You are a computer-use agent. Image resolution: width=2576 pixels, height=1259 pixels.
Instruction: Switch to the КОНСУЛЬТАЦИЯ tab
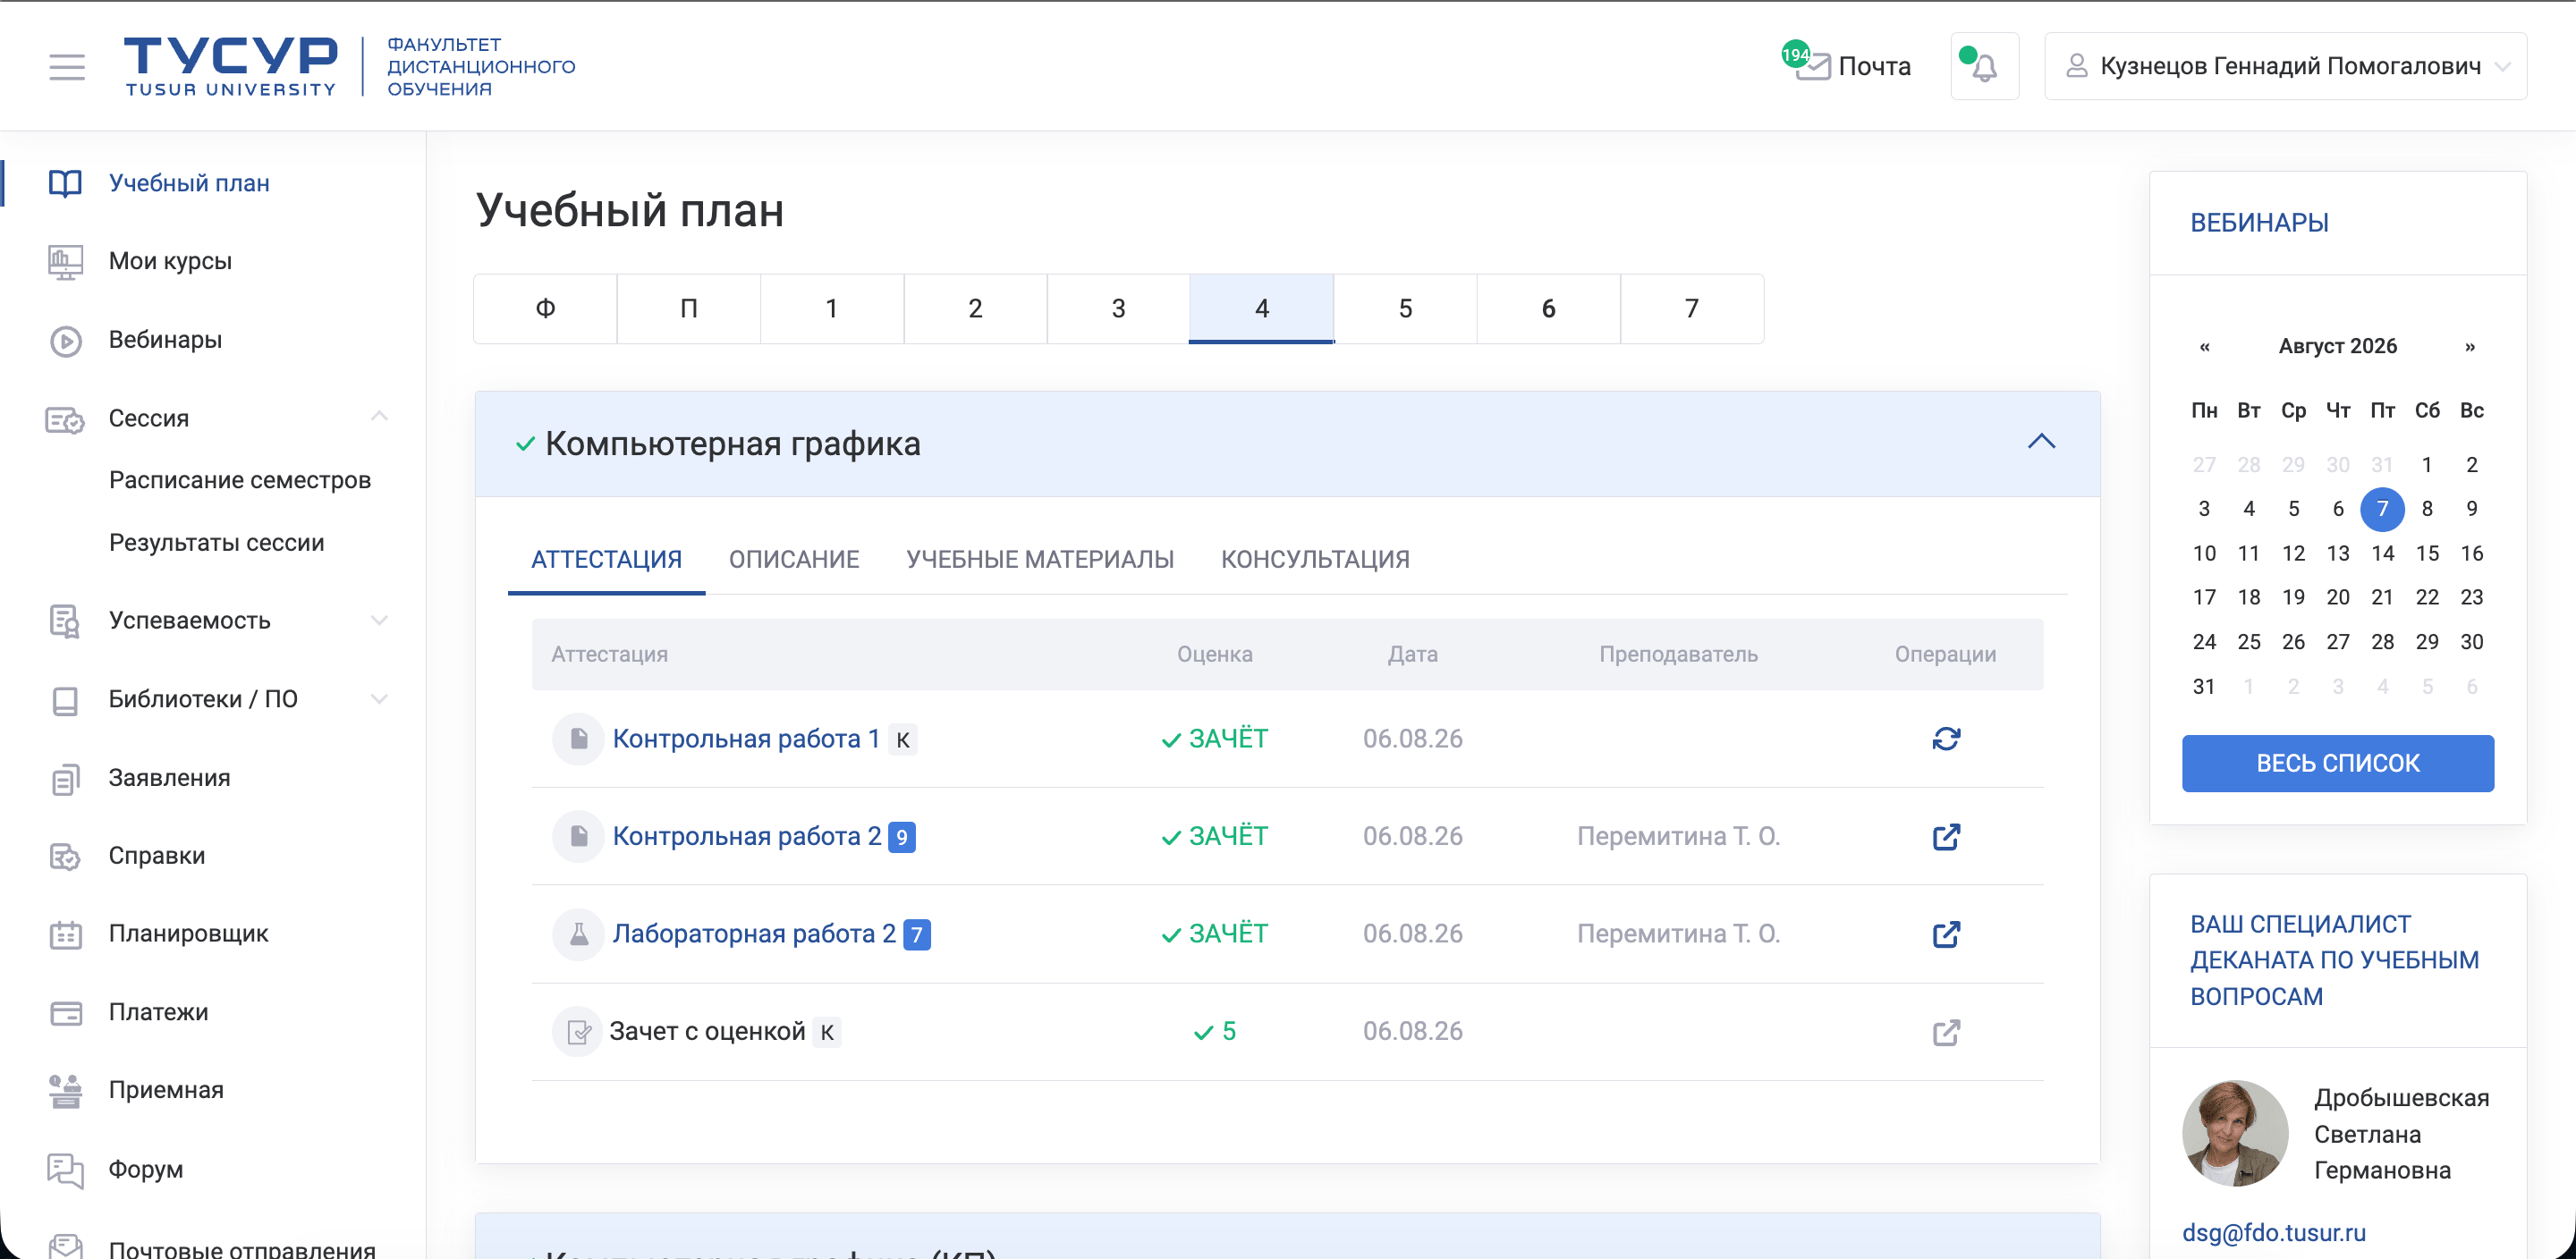tap(1315, 560)
